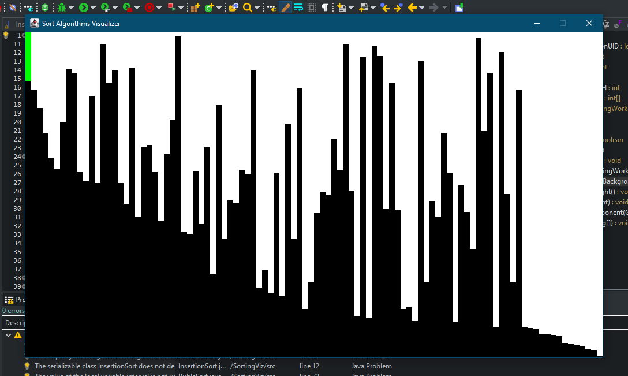Open the Debug configurations dropdown arrow
The width and height of the screenshot is (628, 376).
70,7
